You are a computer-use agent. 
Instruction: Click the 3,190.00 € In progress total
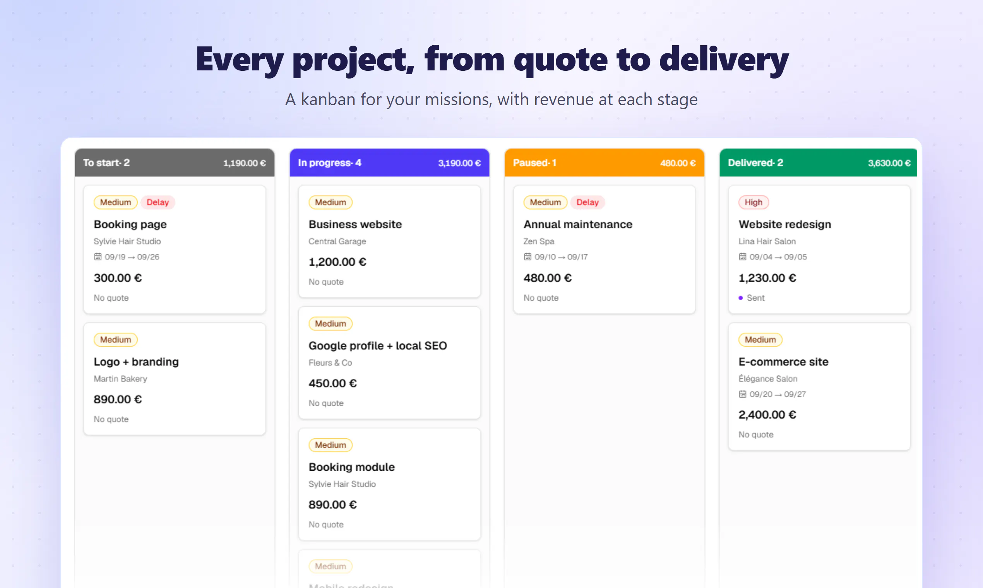coord(459,163)
